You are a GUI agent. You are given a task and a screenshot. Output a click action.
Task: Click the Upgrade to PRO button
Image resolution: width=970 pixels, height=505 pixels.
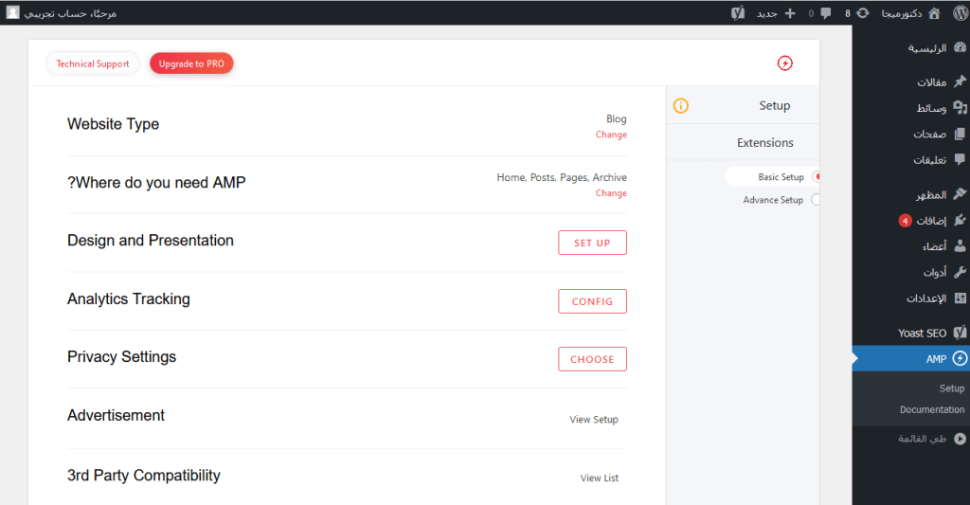191,63
